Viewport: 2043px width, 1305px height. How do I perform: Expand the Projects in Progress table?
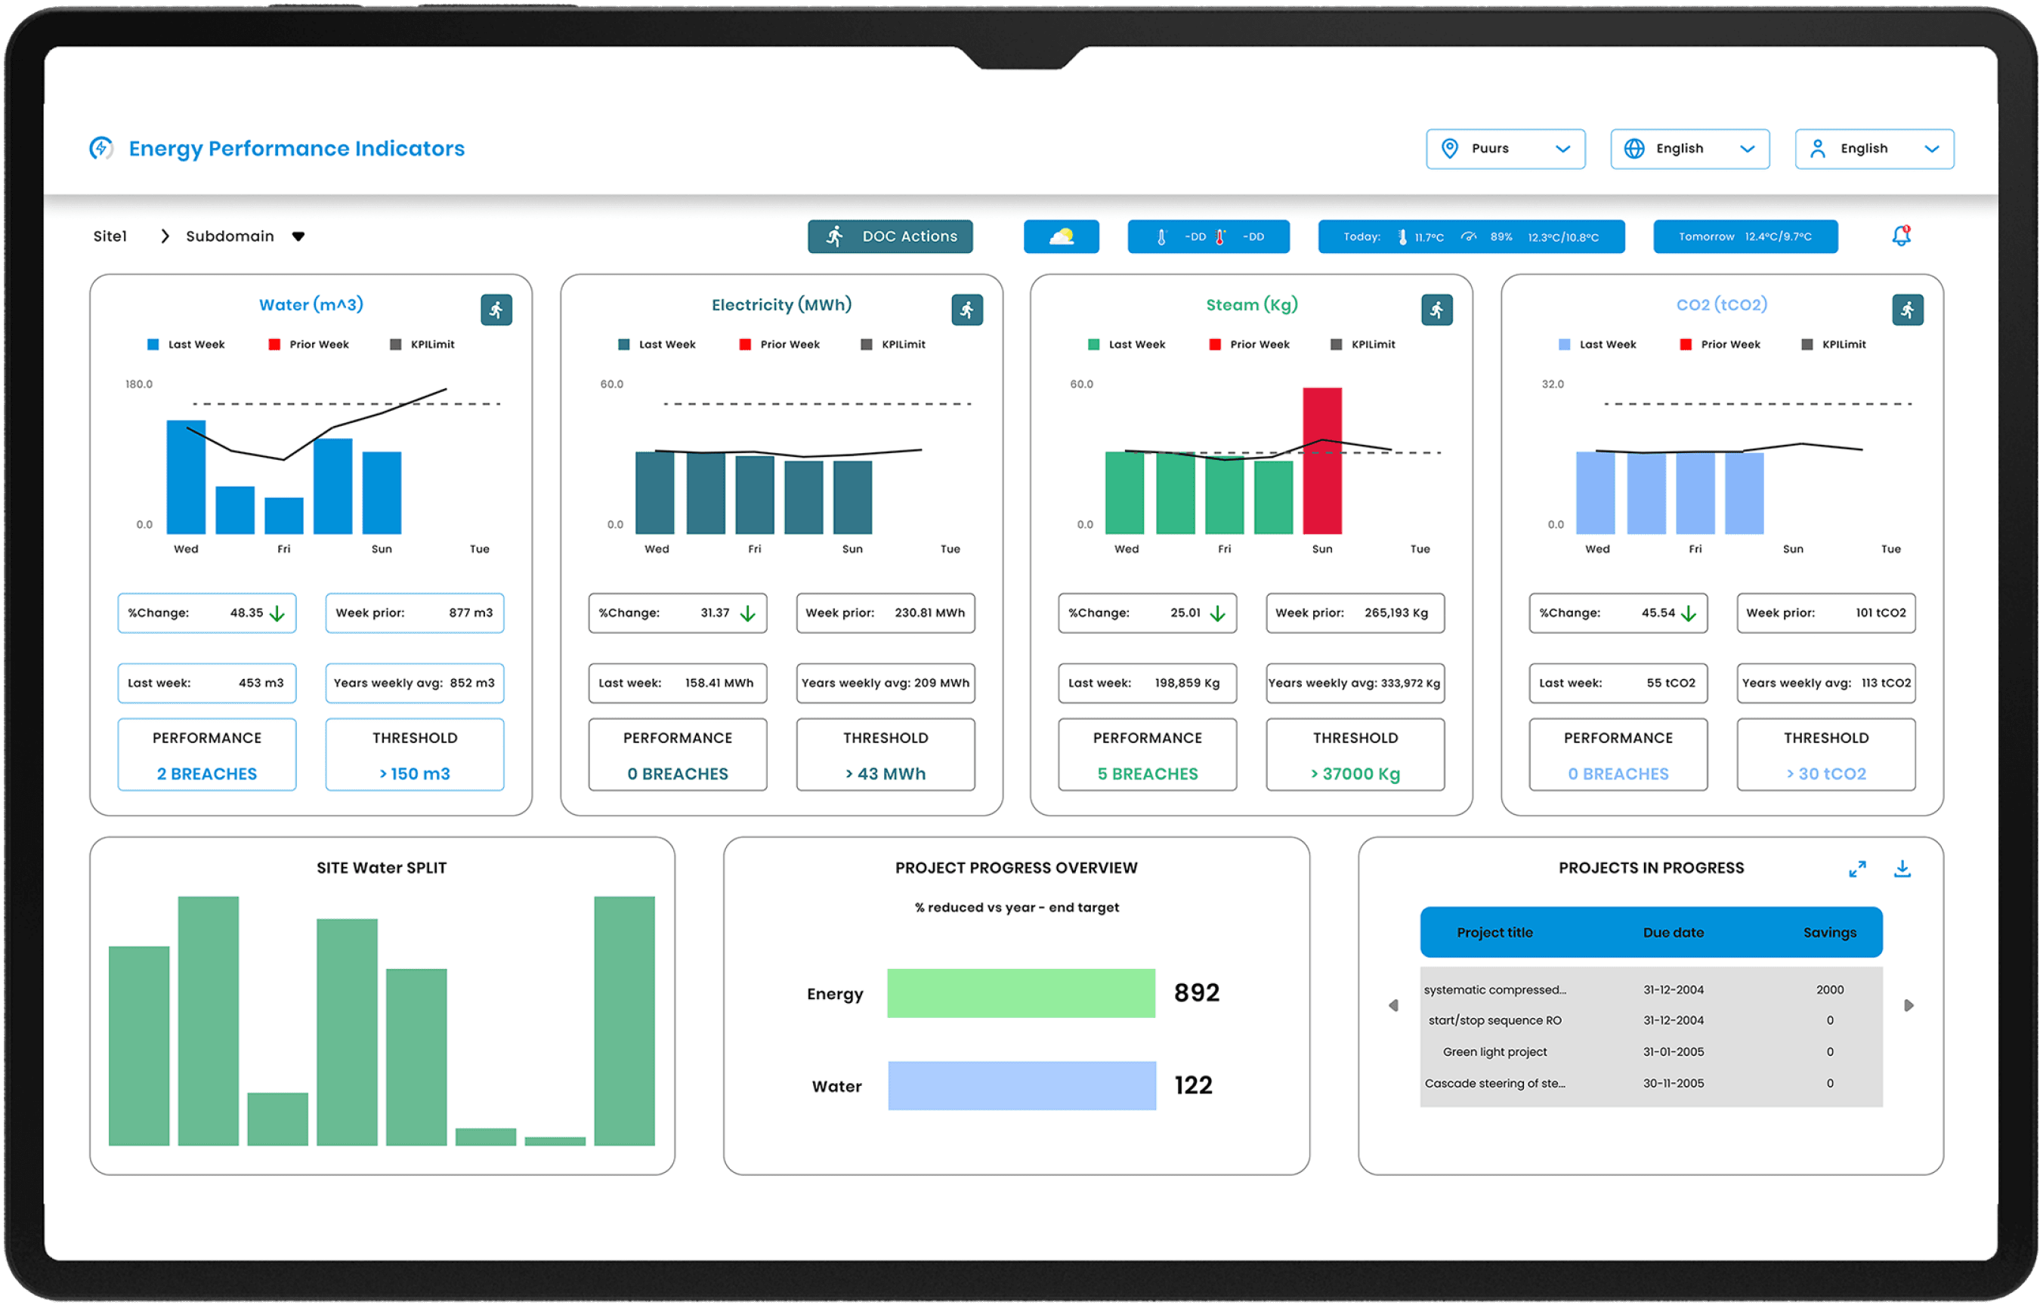point(1857,869)
